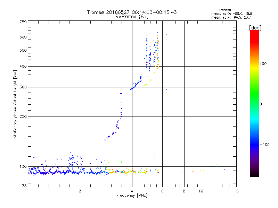Viewport: 278px width, 208px height.
Task: Click the y-axis tick label '200'
Action: click(23, 116)
